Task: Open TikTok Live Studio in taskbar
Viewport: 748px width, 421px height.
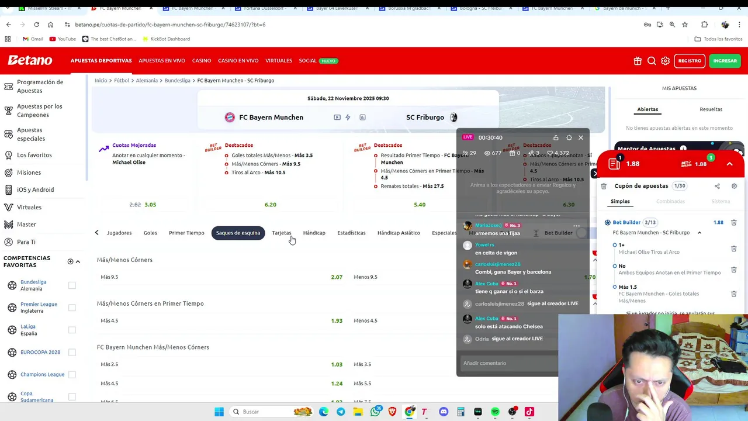Action: tap(529, 412)
